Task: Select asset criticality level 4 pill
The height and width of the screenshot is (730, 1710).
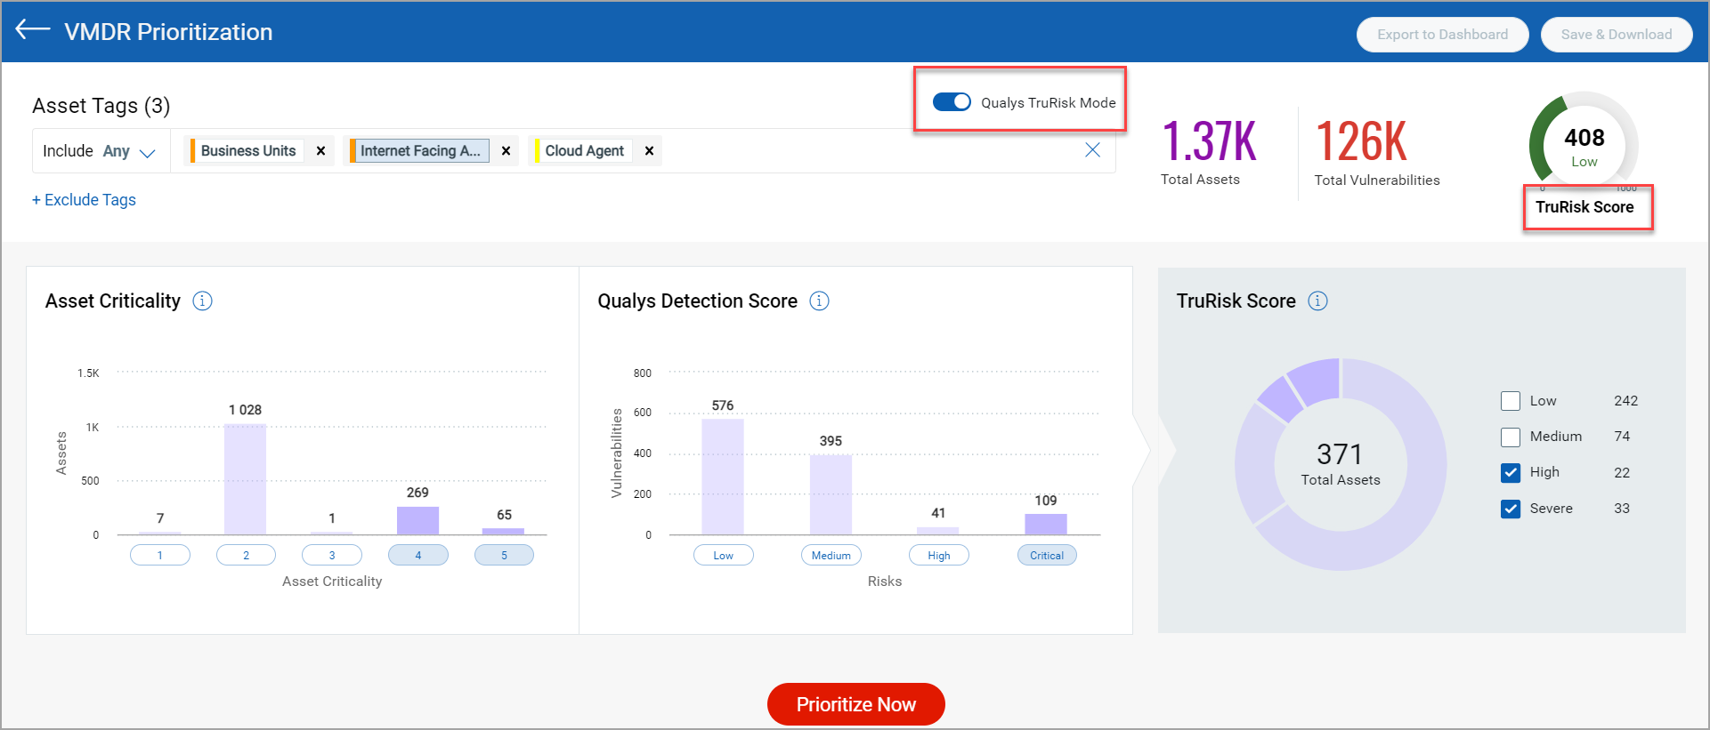Action: pyautogui.click(x=417, y=556)
